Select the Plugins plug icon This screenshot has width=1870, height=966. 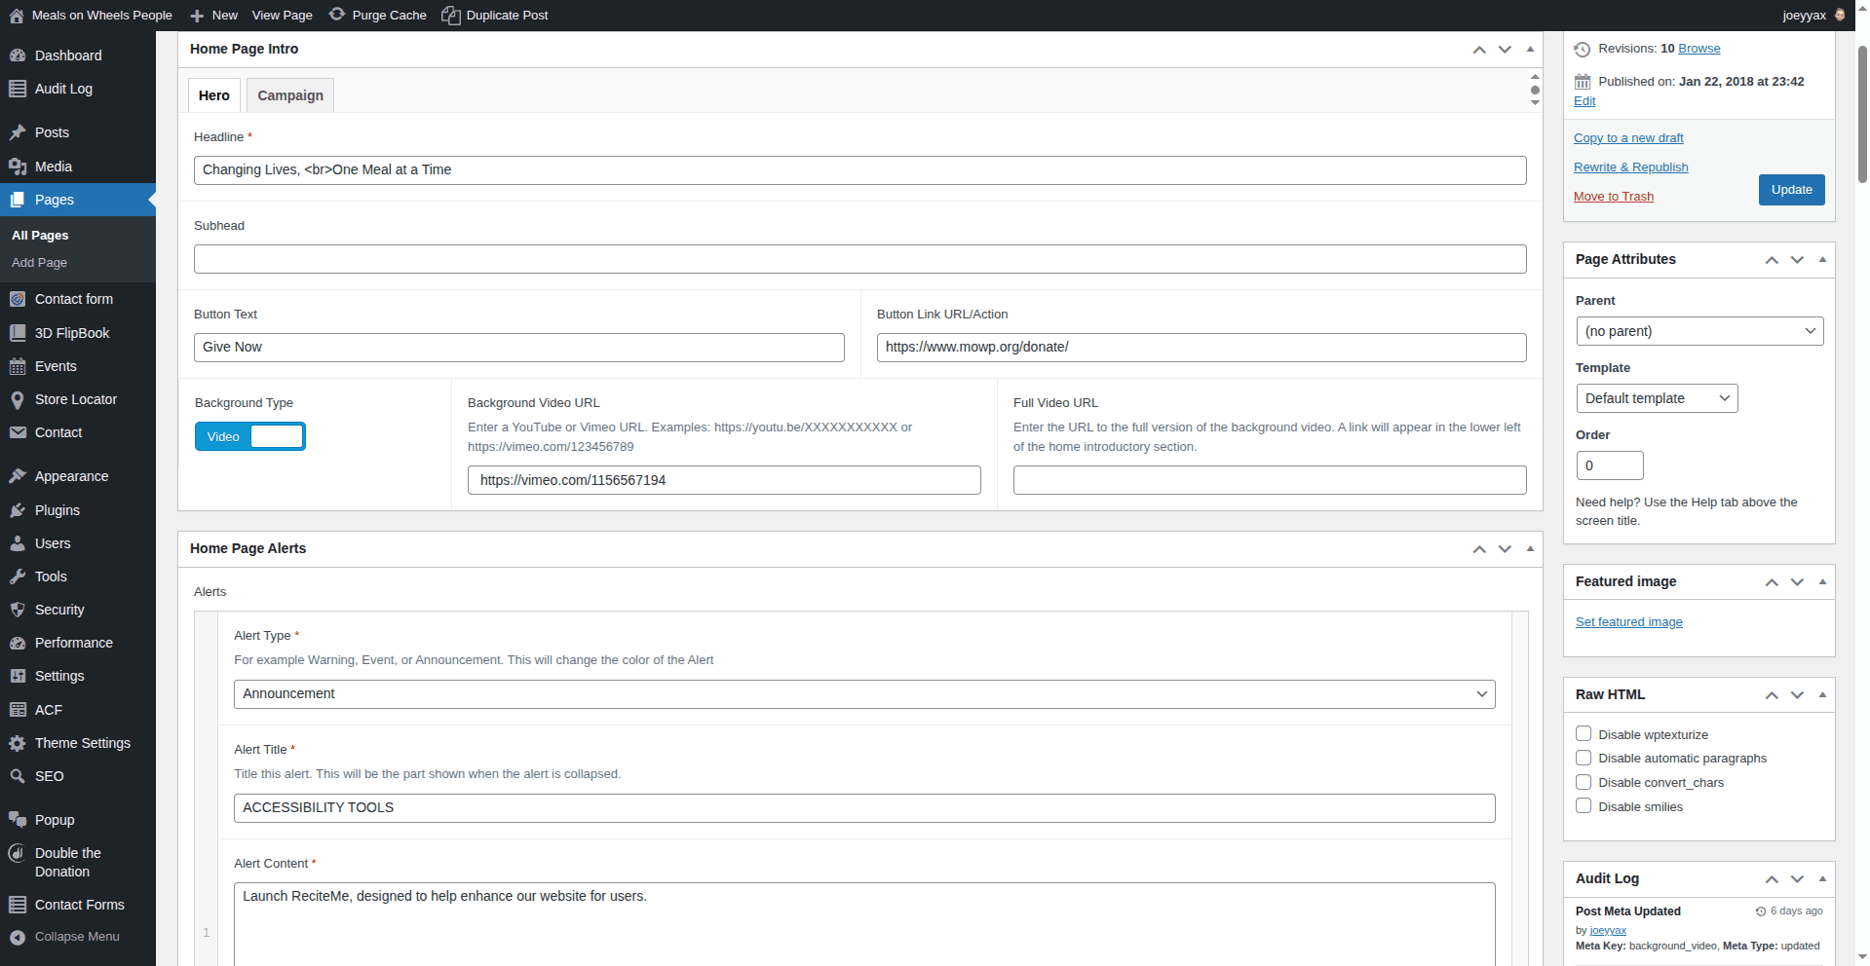click(x=18, y=509)
